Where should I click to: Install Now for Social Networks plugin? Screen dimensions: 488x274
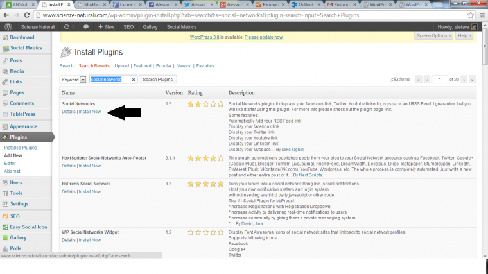90,112
